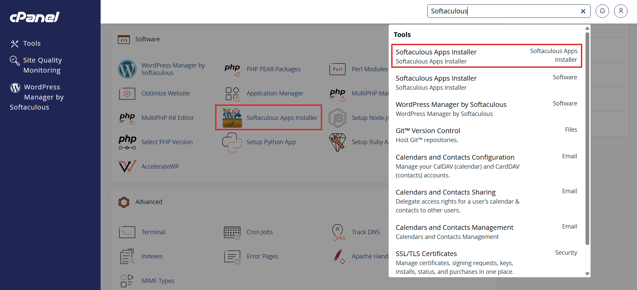Click the Setup Python App icon
637x290 pixels.
(232, 142)
